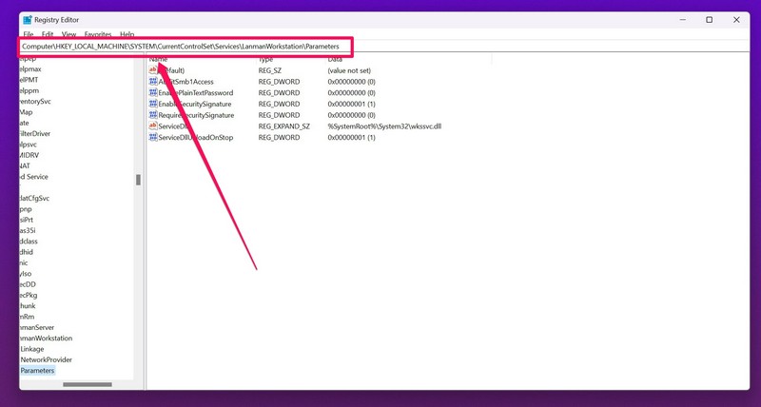Click data 0x00000001 (1) of ServiceDllUnloadOnStop row
This screenshot has height=407, width=761.
click(x=351, y=137)
